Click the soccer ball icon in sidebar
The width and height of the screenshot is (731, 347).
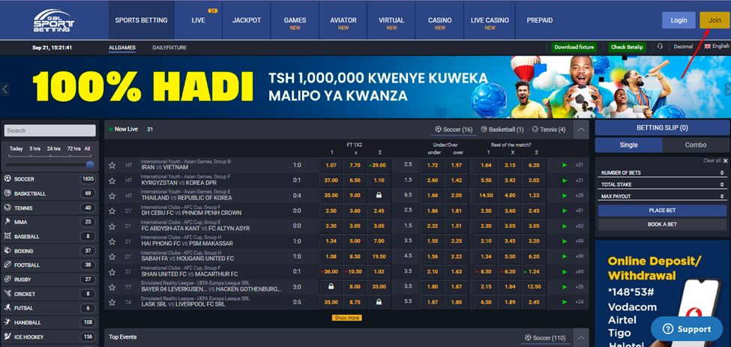click(7, 179)
